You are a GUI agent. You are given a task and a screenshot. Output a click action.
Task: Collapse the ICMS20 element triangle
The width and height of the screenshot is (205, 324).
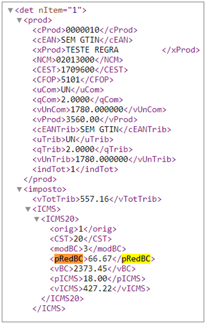[37, 219]
